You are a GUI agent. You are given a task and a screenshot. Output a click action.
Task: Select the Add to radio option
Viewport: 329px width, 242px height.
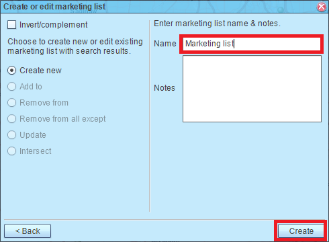point(11,87)
